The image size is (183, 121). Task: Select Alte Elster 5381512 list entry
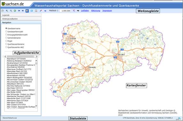click(15, 88)
